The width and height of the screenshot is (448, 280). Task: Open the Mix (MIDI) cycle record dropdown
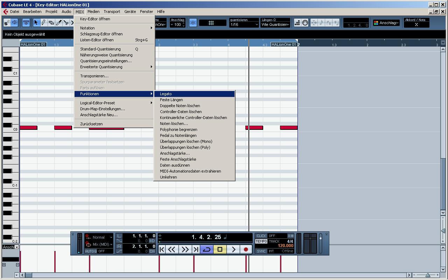pyautogui.click(x=99, y=244)
